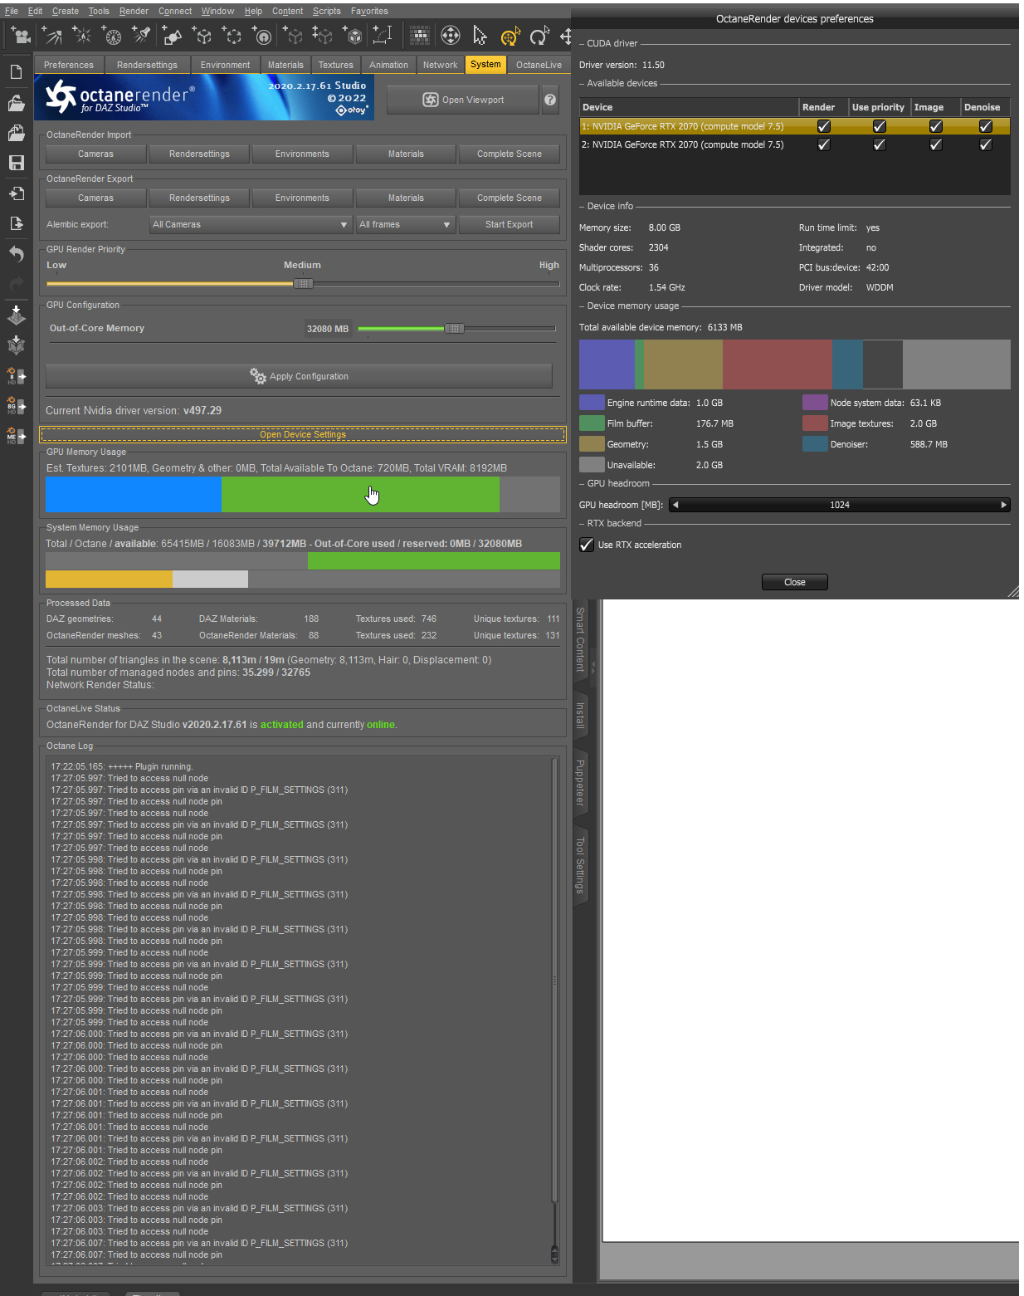
Task: Switch to the Environment tab
Action: tap(225, 65)
